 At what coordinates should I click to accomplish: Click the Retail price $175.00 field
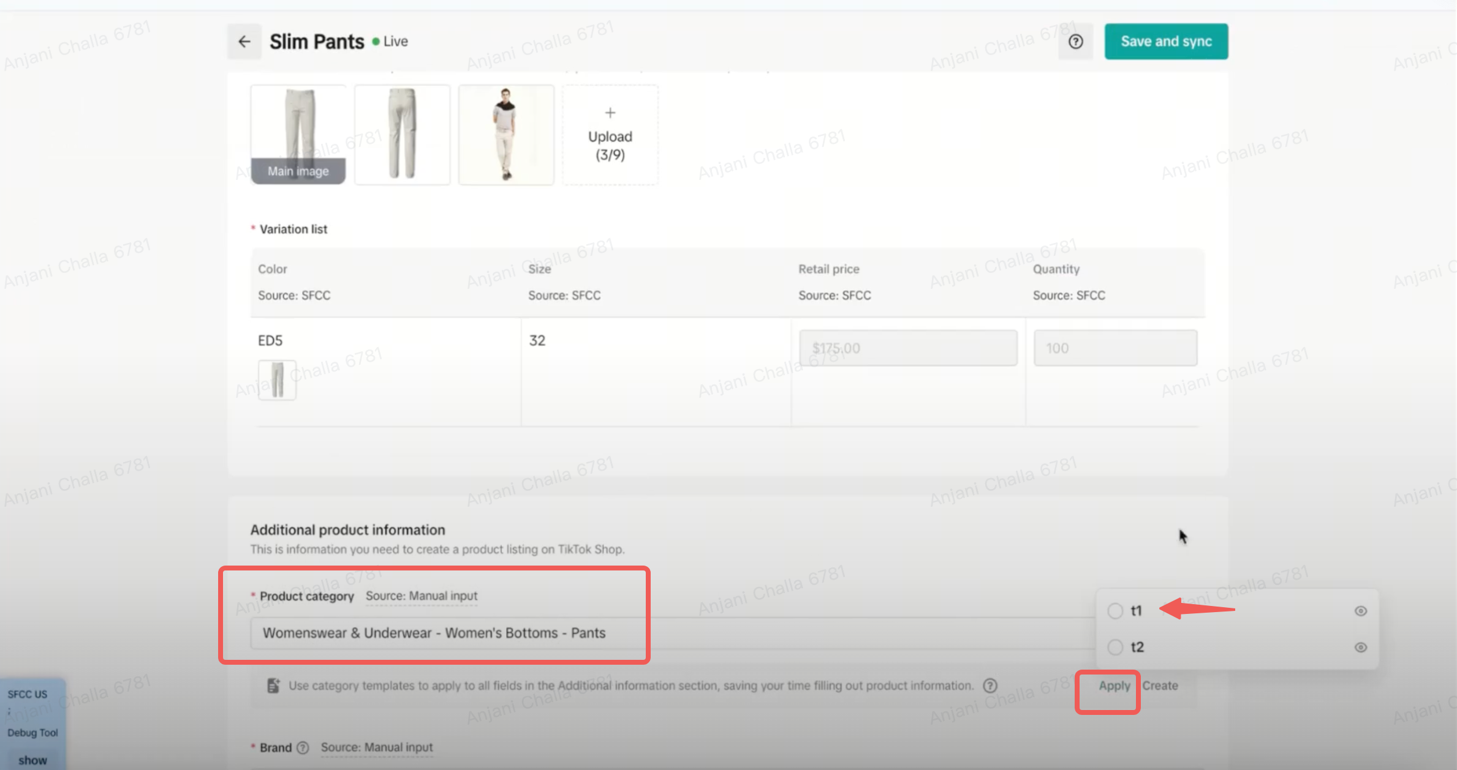tap(907, 348)
